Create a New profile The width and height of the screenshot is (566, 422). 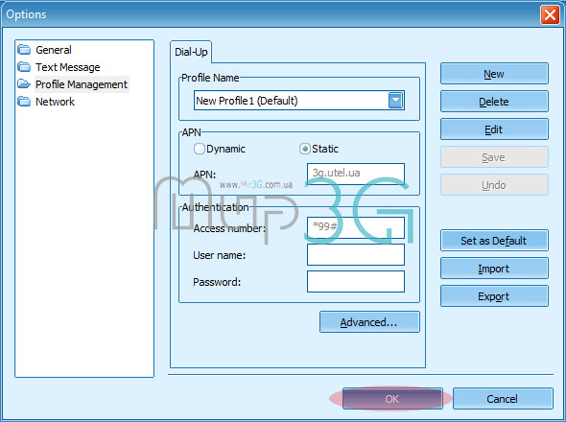(494, 74)
